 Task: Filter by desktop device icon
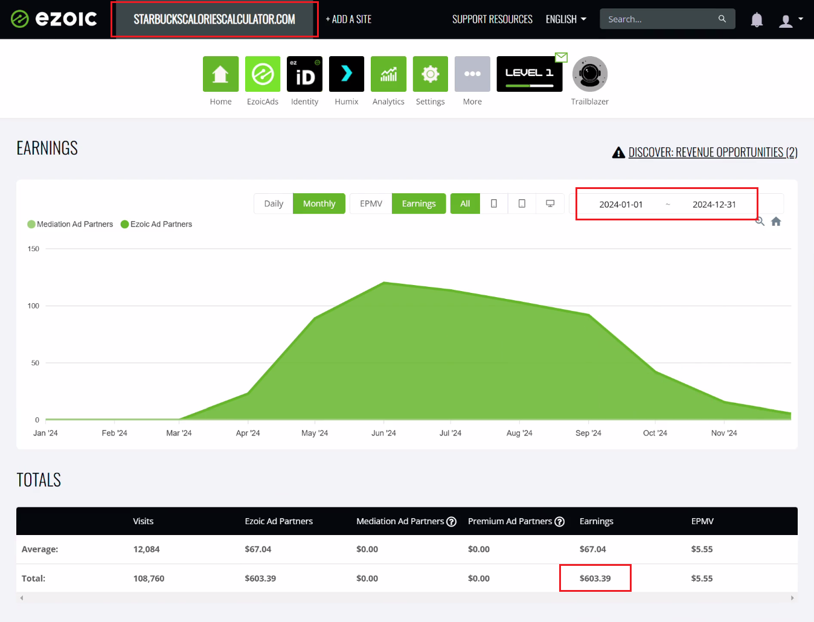[x=550, y=204]
